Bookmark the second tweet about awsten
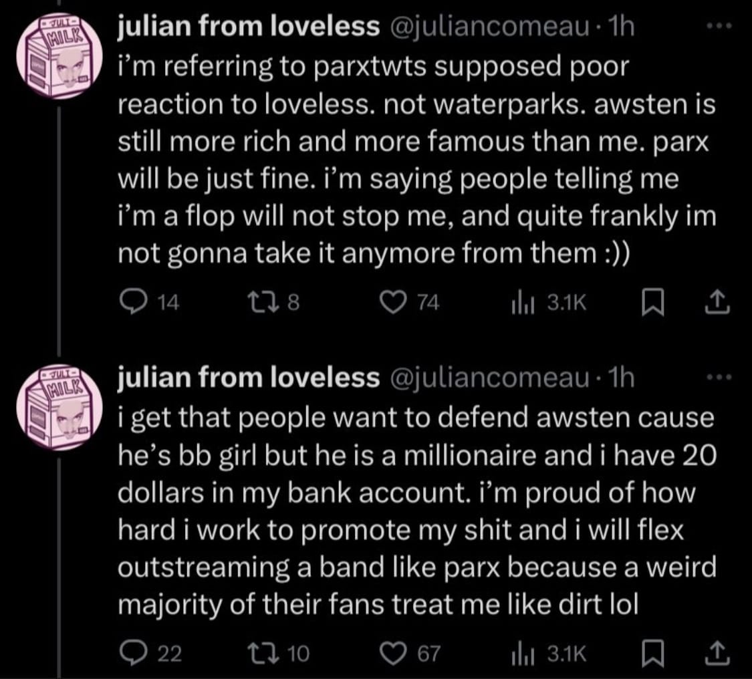752x679 pixels. pos(652,654)
